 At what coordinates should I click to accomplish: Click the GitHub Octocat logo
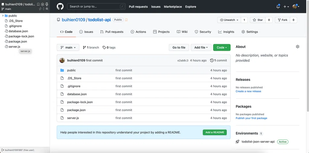[60, 7]
